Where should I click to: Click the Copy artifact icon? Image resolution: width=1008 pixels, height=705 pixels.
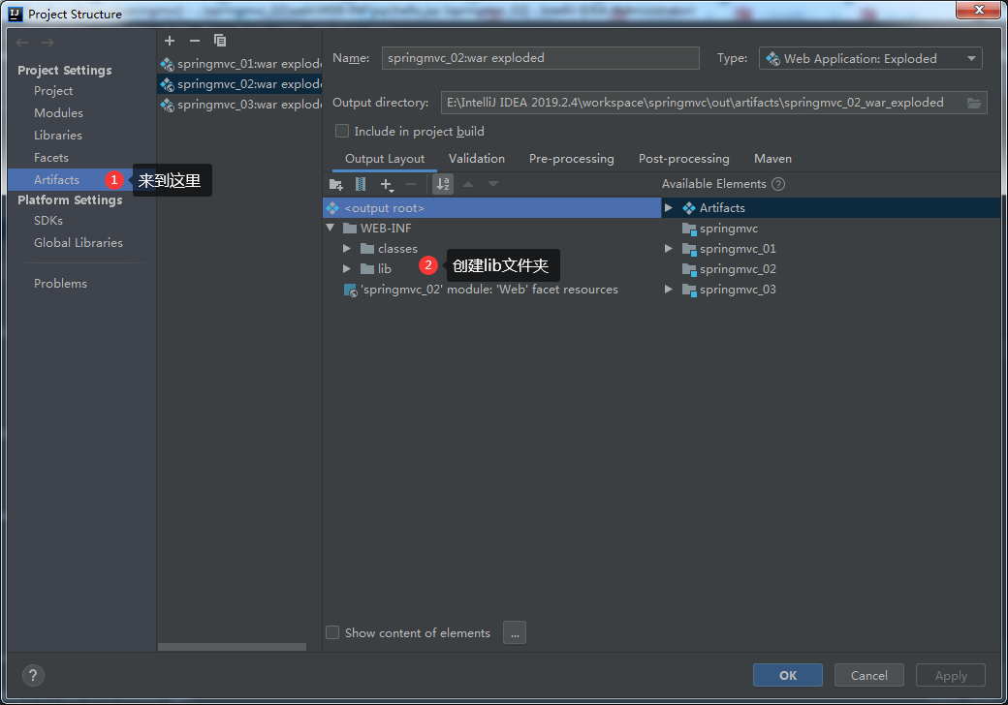click(x=220, y=41)
